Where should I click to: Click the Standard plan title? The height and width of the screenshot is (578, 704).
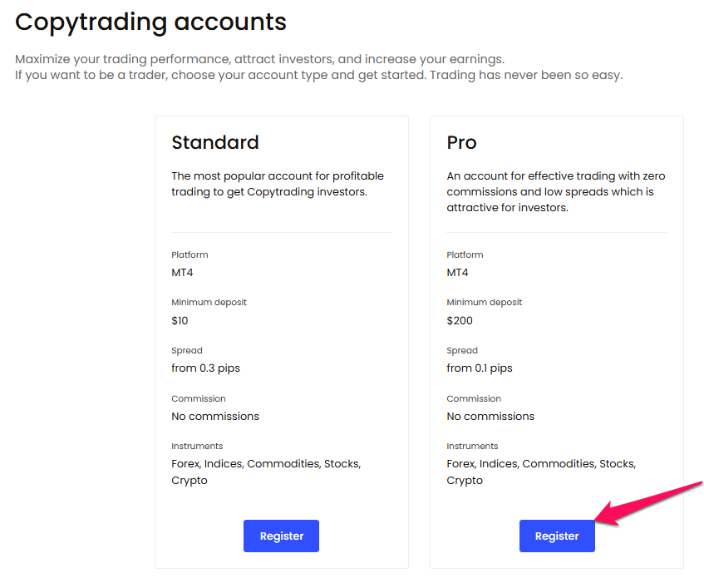[x=214, y=142]
